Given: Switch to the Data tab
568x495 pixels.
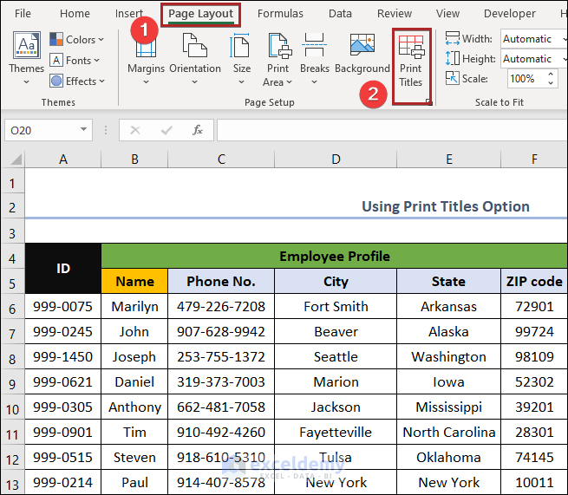Looking at the screenshot, I should pos(340,13).
